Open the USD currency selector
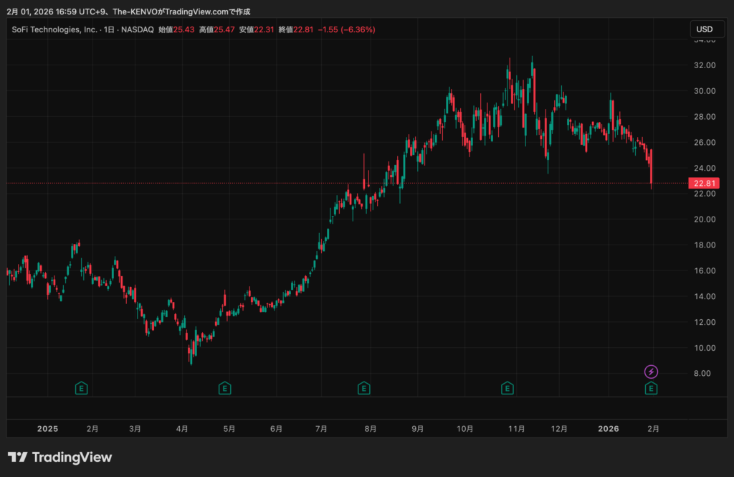This screenshot has width=734, height=477. pos(705,29)
